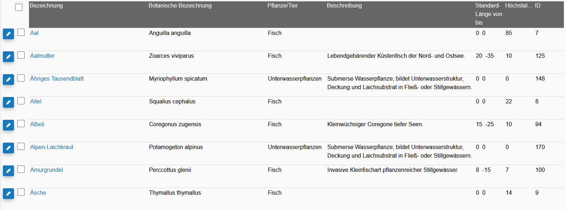The image size is (566, 210).
Task: Click the edit pencil icon for Aal
Action: click(8, 34)
